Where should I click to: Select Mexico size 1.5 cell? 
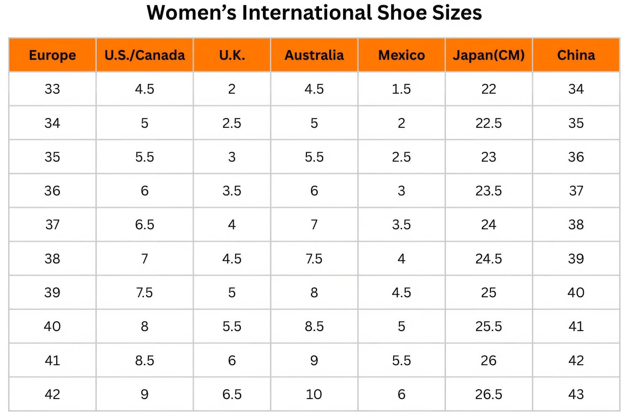(401, 89)
